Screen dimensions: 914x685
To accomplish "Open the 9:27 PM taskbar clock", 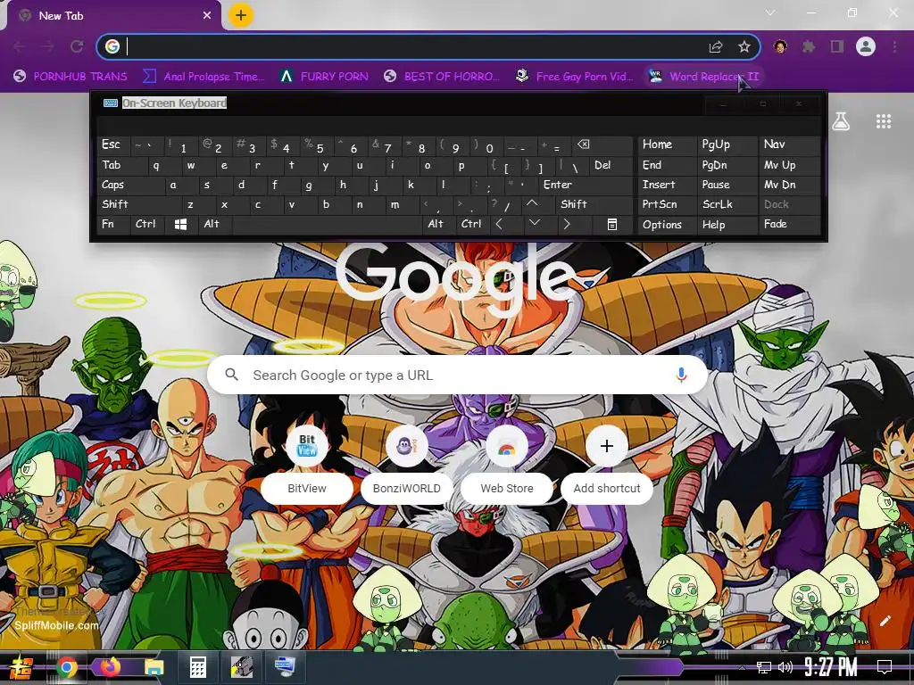I will pyautogui.click(x=831, y=667).
